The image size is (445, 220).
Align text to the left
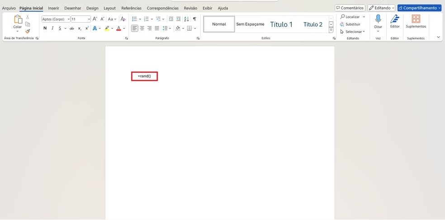point(134,28)
